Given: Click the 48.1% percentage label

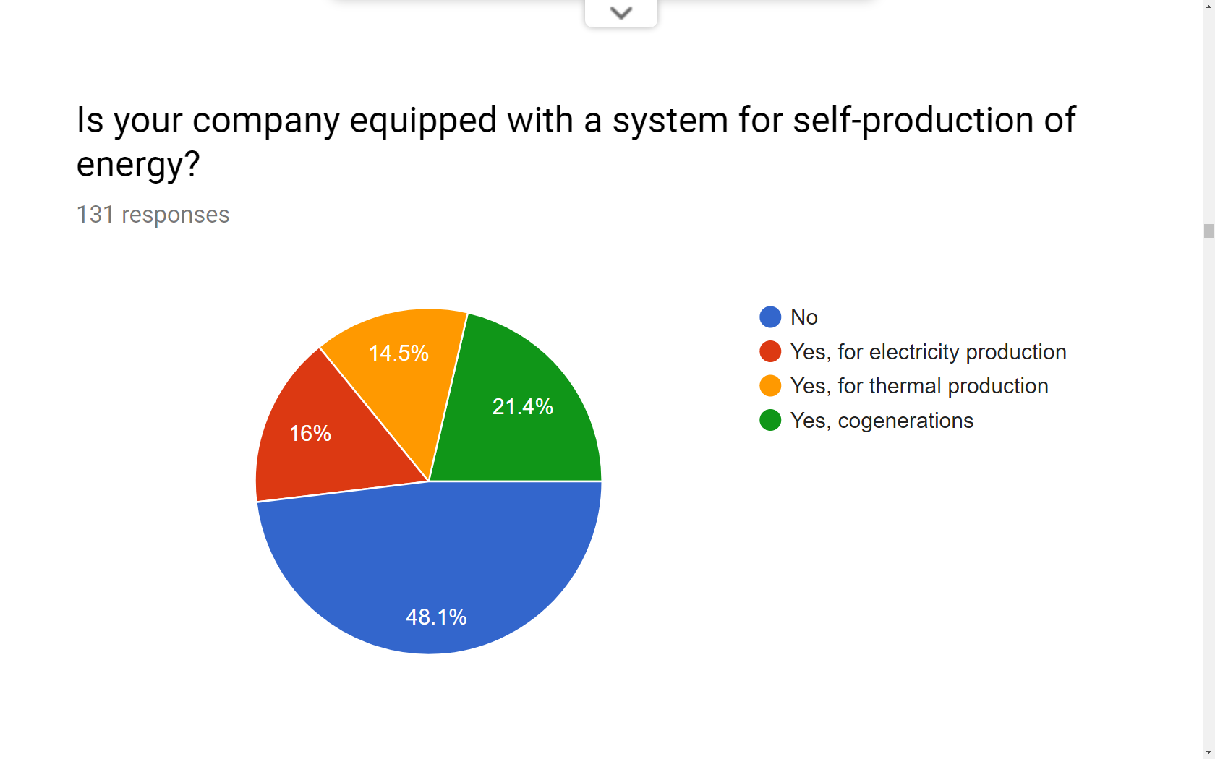Looking at the screenshot, I should (x=436, y=617).
